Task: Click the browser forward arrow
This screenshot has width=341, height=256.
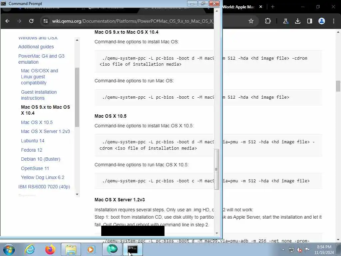Action: click(x=19, y=21)
